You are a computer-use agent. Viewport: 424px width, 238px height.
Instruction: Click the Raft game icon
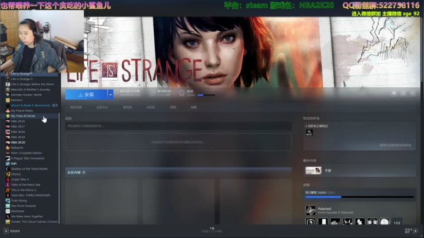(8, 164)
